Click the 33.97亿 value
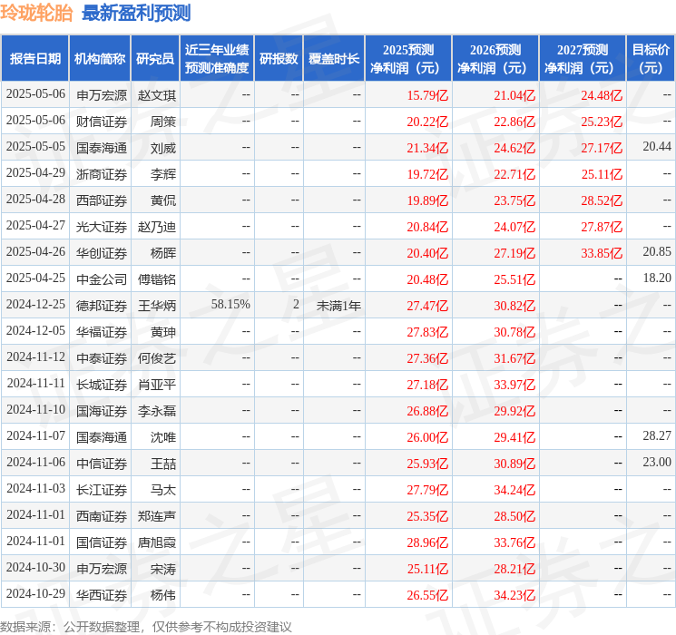Image resolution: width=676 pixels, height=635 pixels. click(514, 385)
